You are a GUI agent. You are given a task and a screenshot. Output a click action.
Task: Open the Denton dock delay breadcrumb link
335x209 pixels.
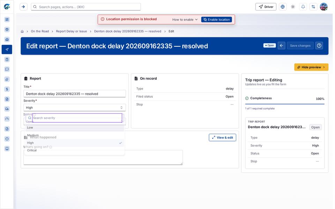point(128,31)
